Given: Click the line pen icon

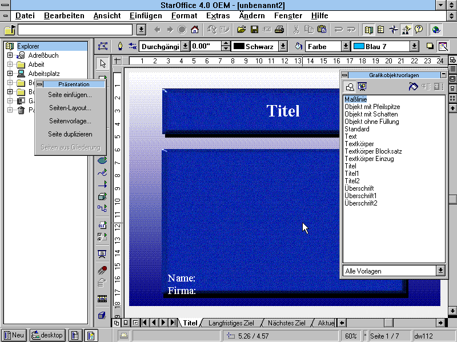Looking at the screenshot, I should (120, 46).
